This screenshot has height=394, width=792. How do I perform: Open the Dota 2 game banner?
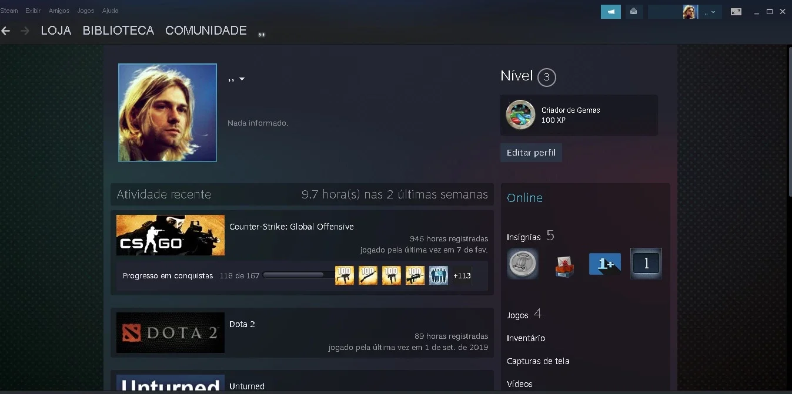[x=171, y=332]
